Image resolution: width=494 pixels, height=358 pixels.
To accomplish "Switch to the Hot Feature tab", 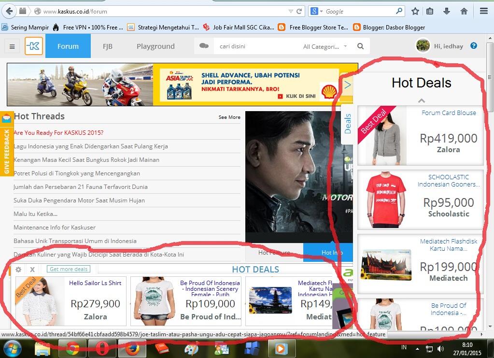I will tap(274, 252).
